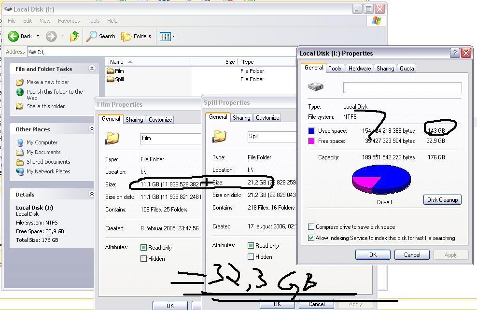The width and height of the screenshot is (477, 310).
Task: Select the Spill folder icon in list
Action: click(110, 79)
